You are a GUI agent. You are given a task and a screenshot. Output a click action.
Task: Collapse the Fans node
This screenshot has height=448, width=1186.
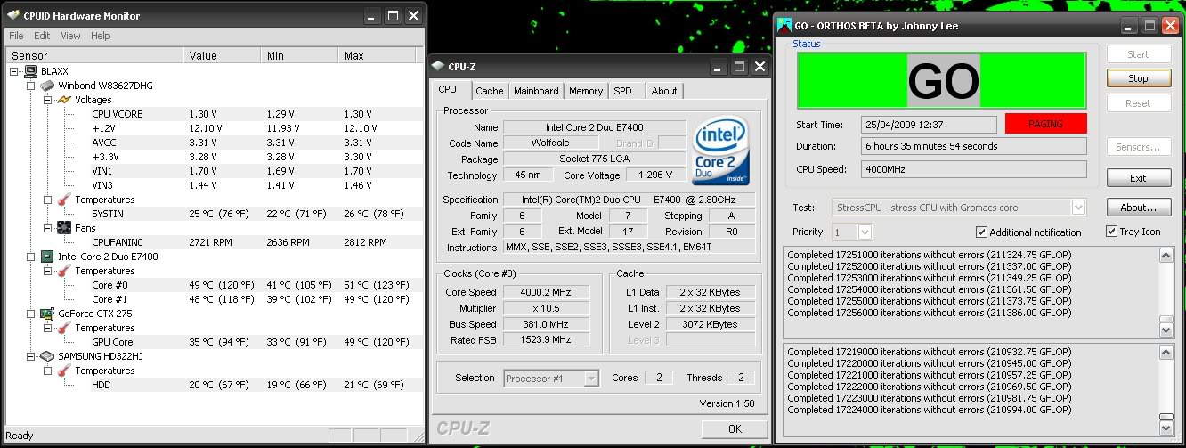pos(48,228)
